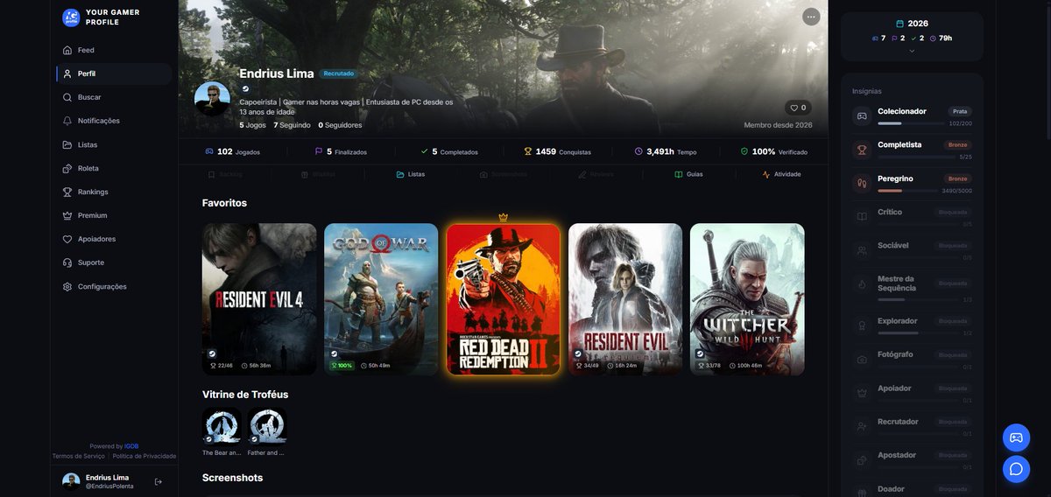This screenshot has width=1051, height=497.
Task: Open Política de Privacidade link
Action: [145, 456]
